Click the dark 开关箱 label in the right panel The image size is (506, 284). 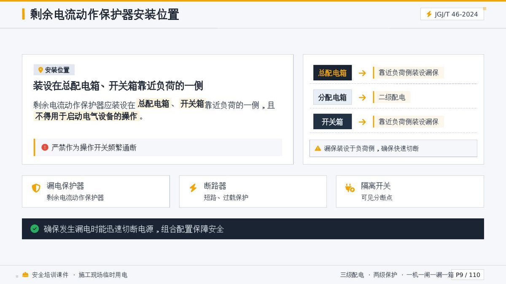(x=332, y=122)
